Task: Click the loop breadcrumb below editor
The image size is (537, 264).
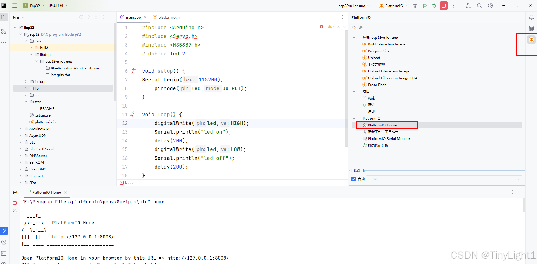Action: pyautogui.click(x=129, y=183)
